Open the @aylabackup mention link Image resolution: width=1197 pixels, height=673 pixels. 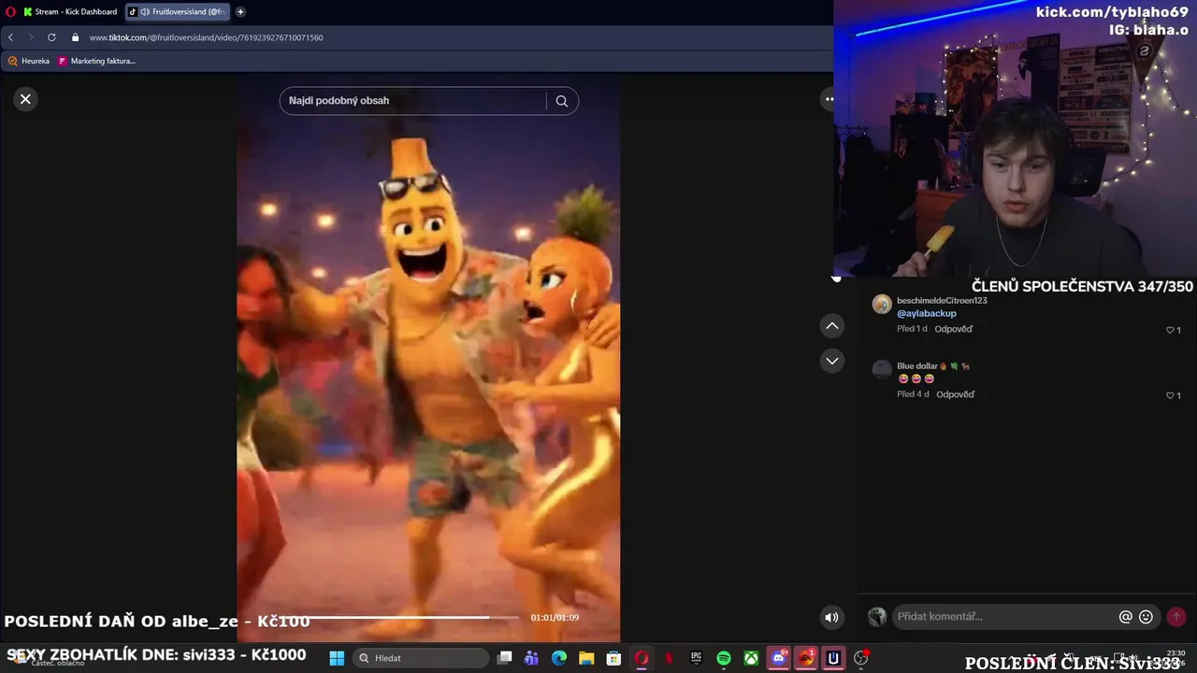(x=927, y=314)
